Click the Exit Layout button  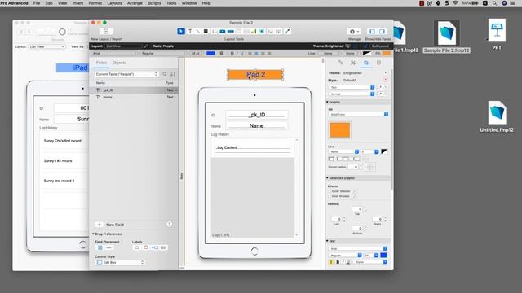click(380, 46)
